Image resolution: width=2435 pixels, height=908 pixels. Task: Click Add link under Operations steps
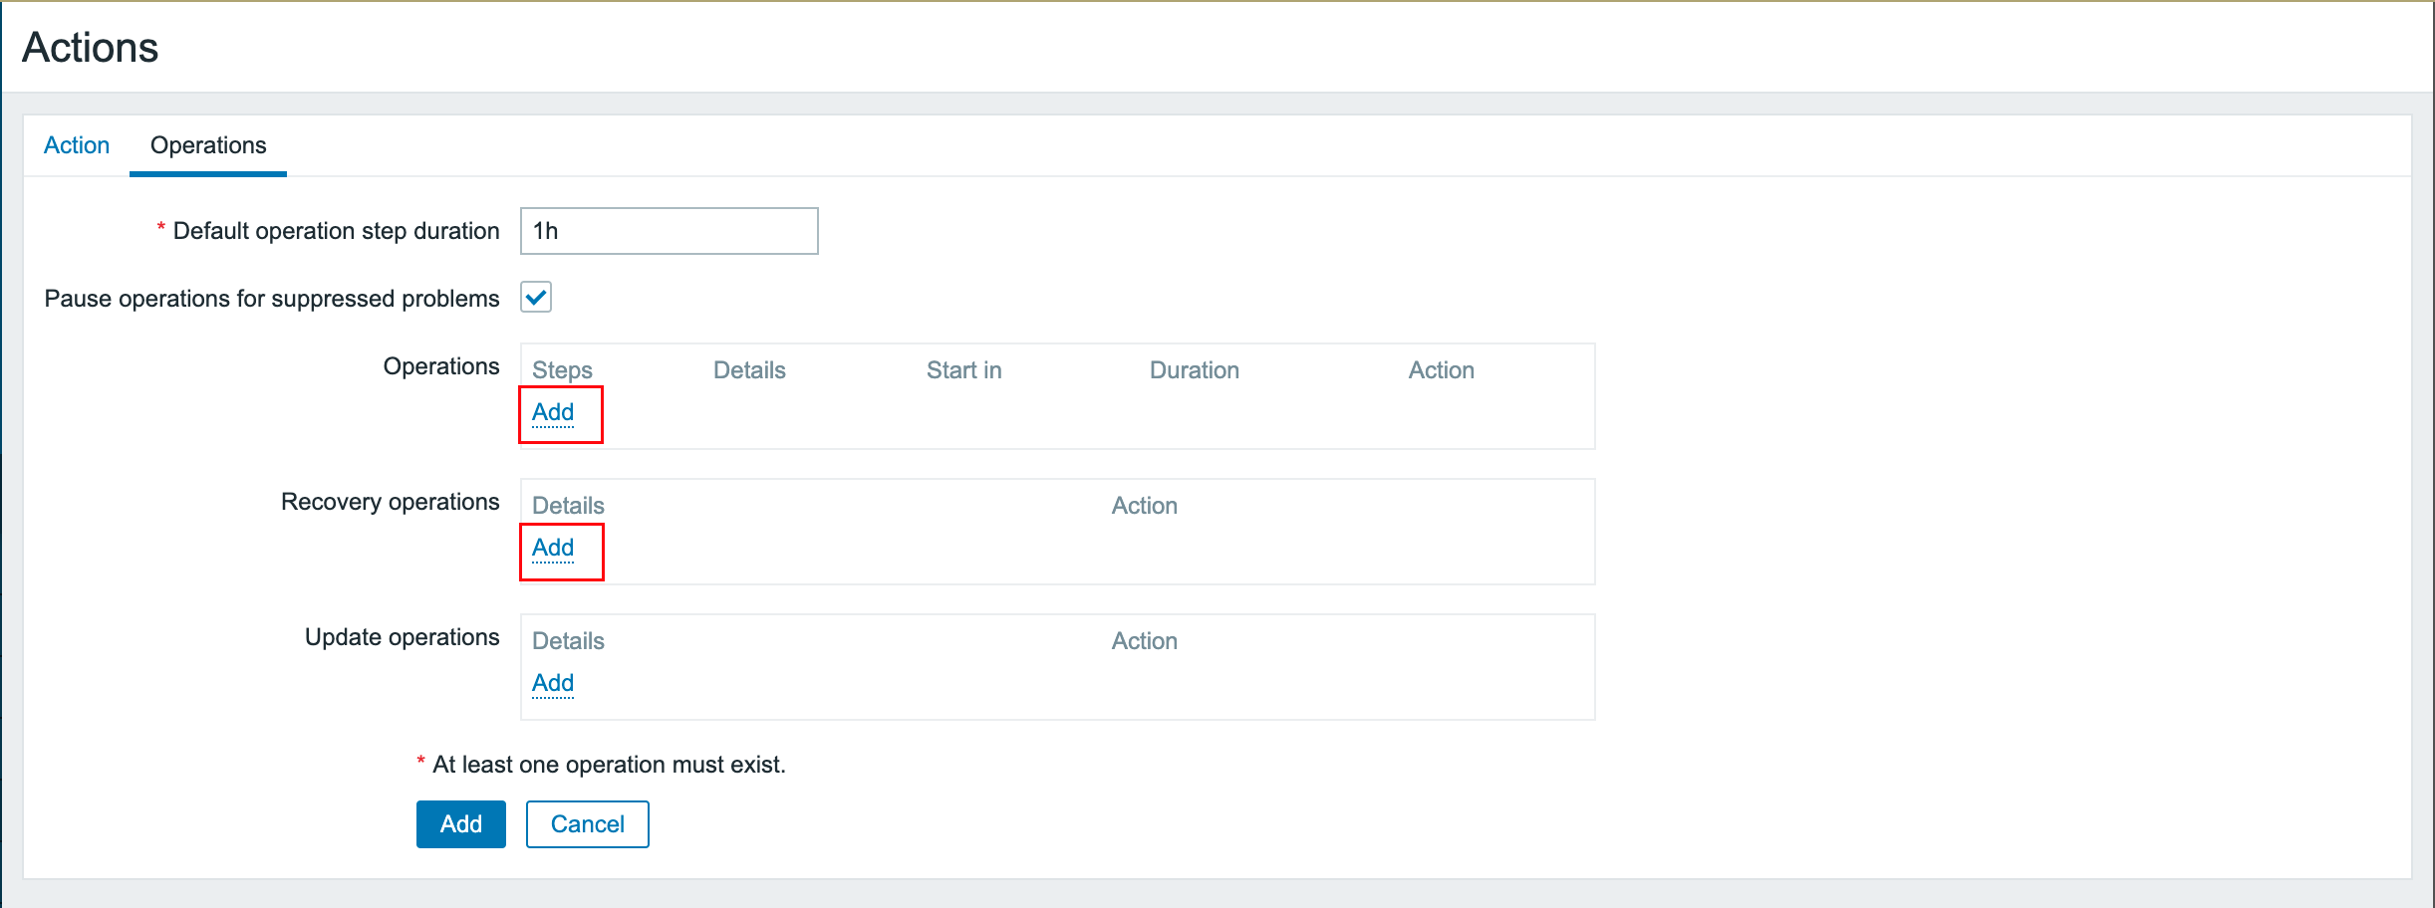coord(553,412)
